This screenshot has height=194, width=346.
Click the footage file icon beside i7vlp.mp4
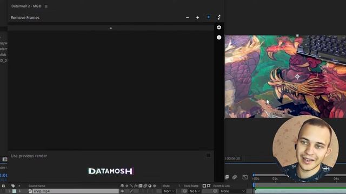[x=30, y=191]
